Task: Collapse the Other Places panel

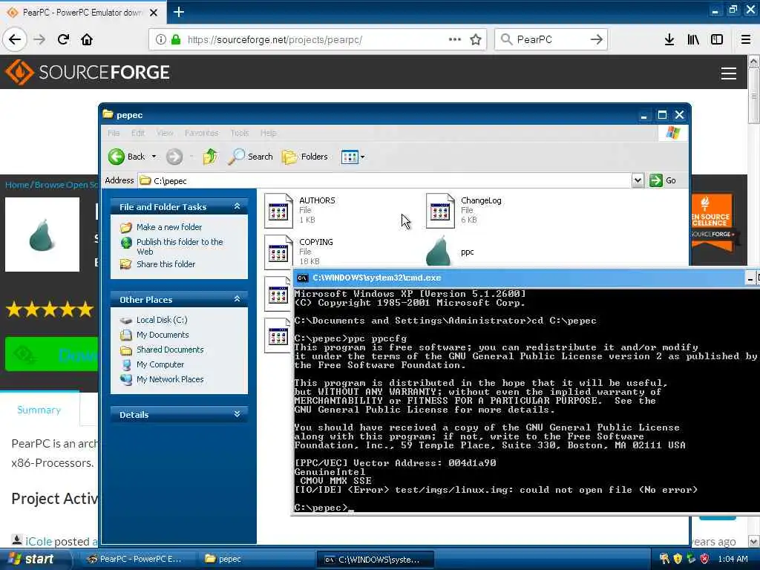Action: click(x=237, y=299)
